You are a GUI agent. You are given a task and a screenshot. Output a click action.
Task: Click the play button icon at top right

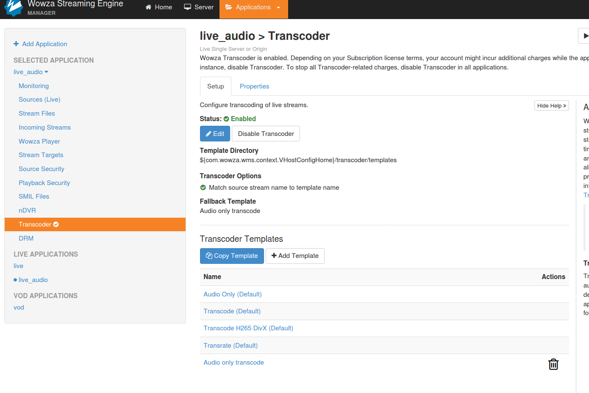pos(585,36)
